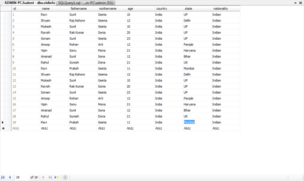Switch to the SQLQuery1.sql tab
Viewport: 304px width, 181px height.
tap(86, 3)
